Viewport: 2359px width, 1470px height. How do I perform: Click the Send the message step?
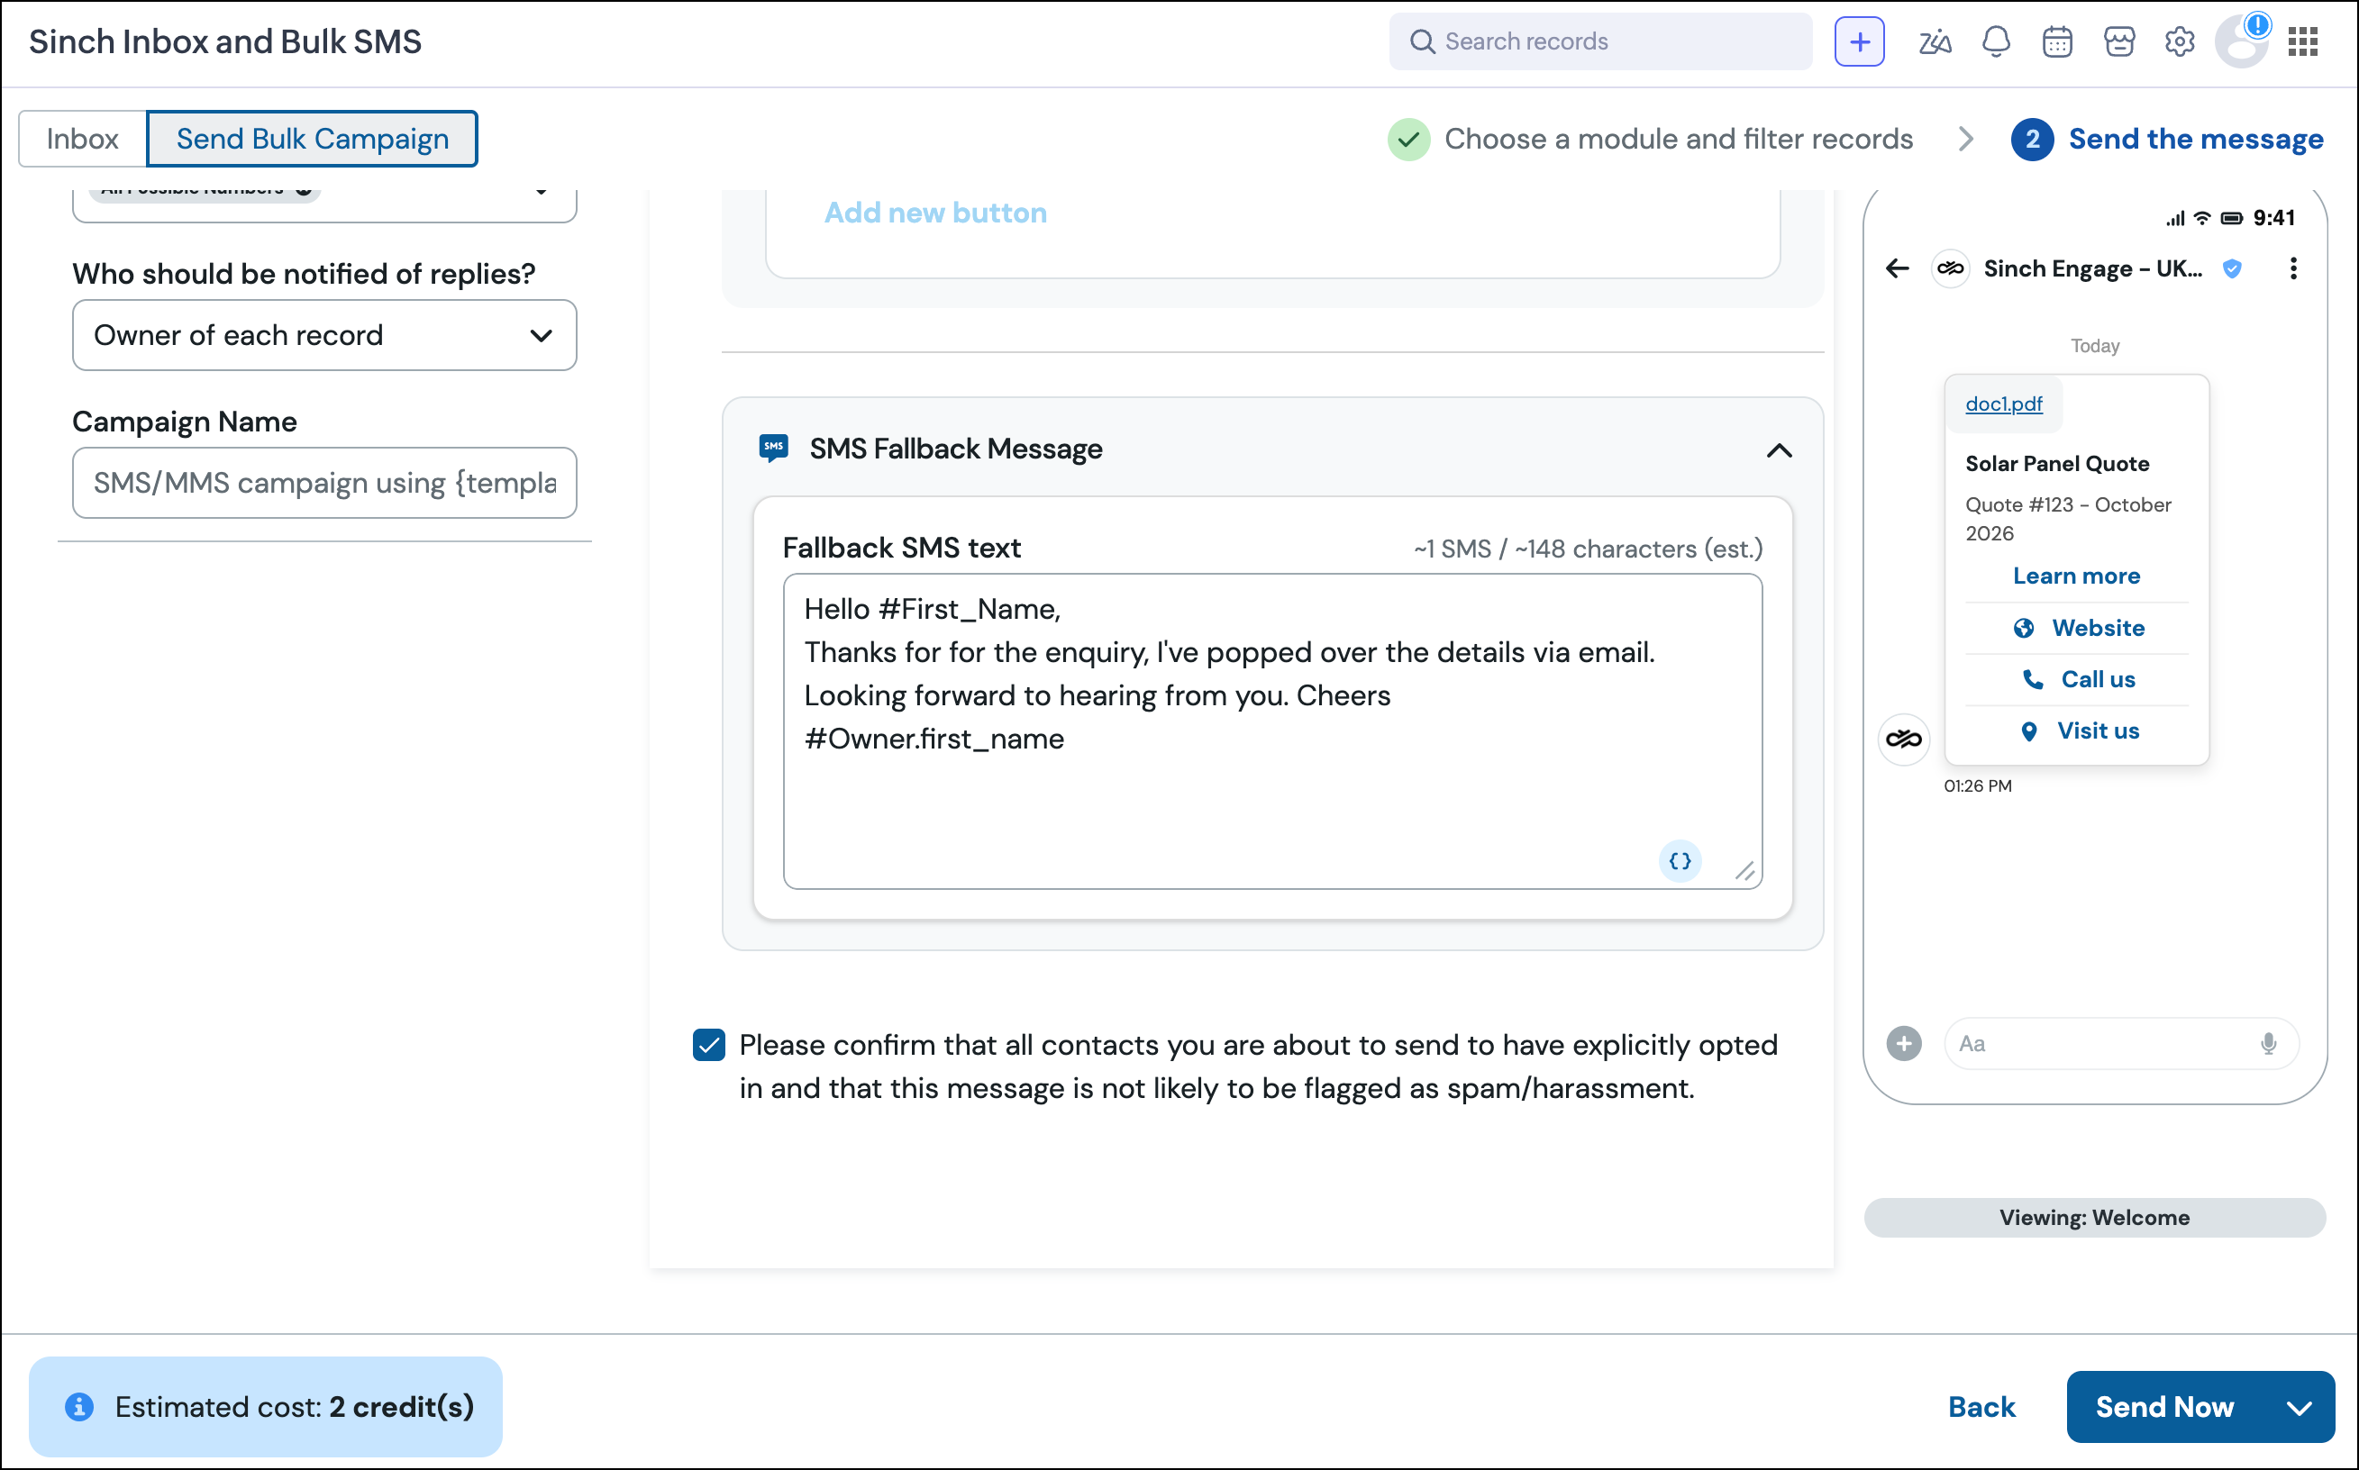[x=2166, y=139]
